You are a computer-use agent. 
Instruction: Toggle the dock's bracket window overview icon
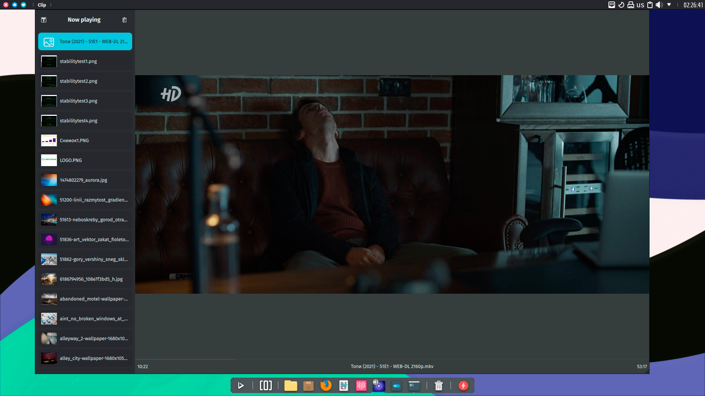tap(266, 386)
